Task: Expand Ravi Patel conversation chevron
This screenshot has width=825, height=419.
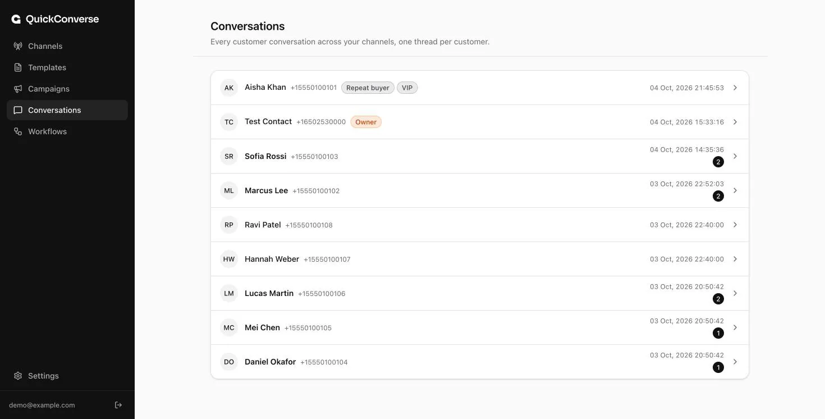Action: coord(735,225)
